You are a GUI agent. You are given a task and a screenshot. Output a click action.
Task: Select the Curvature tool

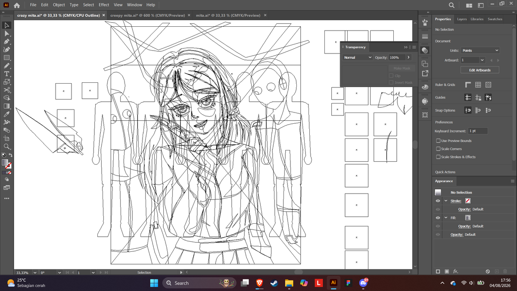pyautogui.click(x=7, y=50)
